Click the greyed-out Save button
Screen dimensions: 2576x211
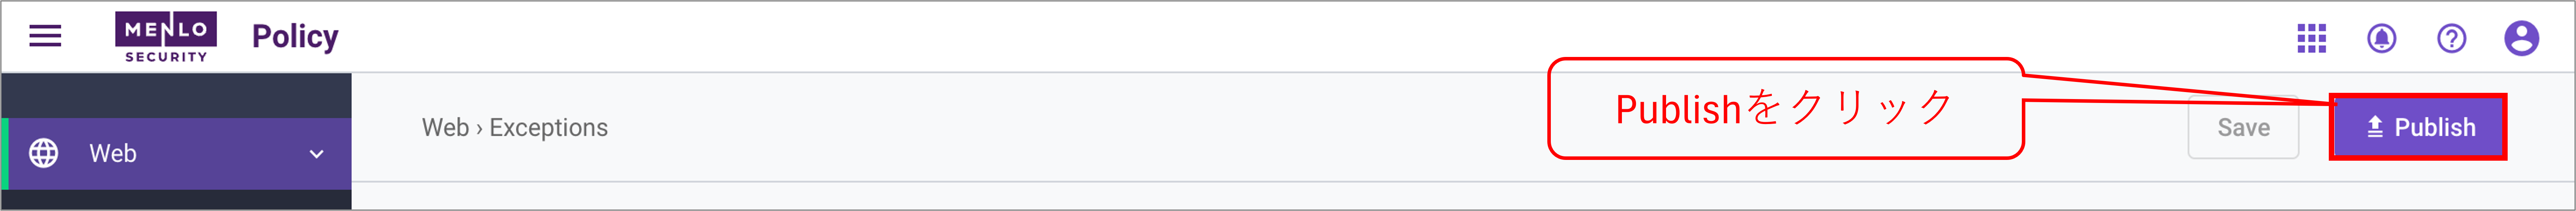point(2243,127)
